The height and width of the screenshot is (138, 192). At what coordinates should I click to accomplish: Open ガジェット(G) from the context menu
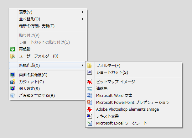coord(47,82)
